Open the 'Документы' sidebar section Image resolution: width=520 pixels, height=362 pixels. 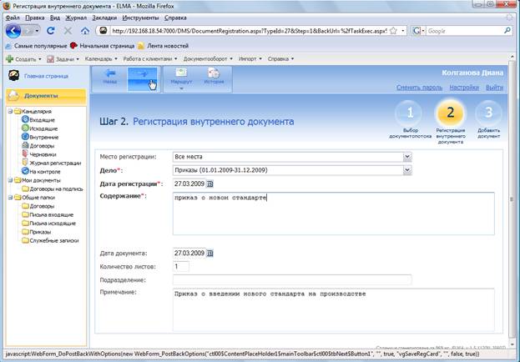coord(46,95)
